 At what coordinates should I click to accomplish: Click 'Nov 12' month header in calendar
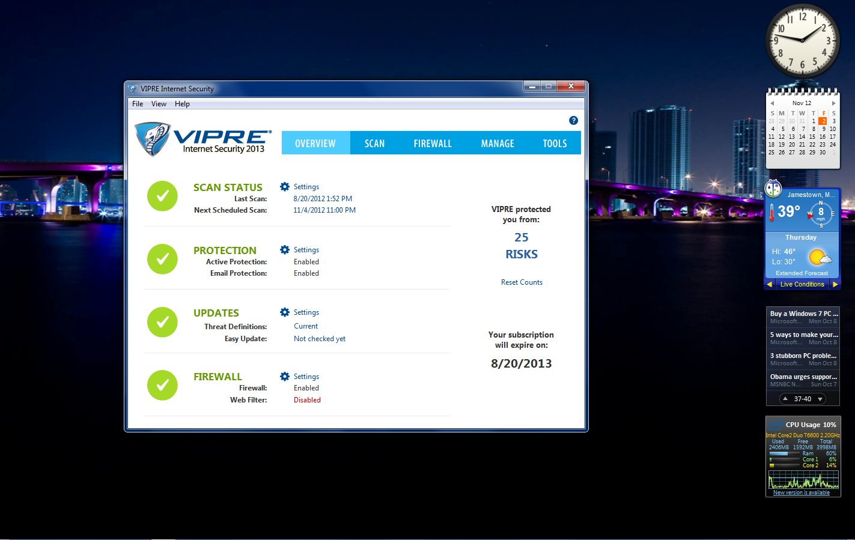pos(802,103)
